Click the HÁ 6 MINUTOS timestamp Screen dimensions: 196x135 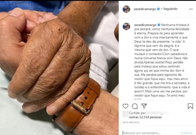pos(131,122)
